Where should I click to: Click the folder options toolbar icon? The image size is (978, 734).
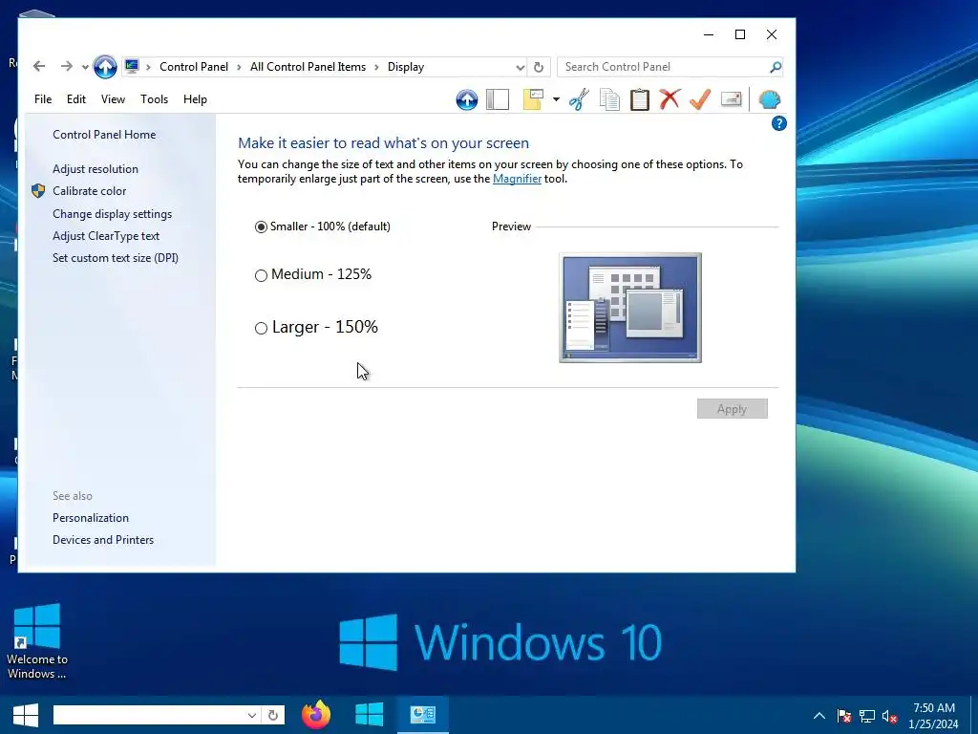(533, 99)
